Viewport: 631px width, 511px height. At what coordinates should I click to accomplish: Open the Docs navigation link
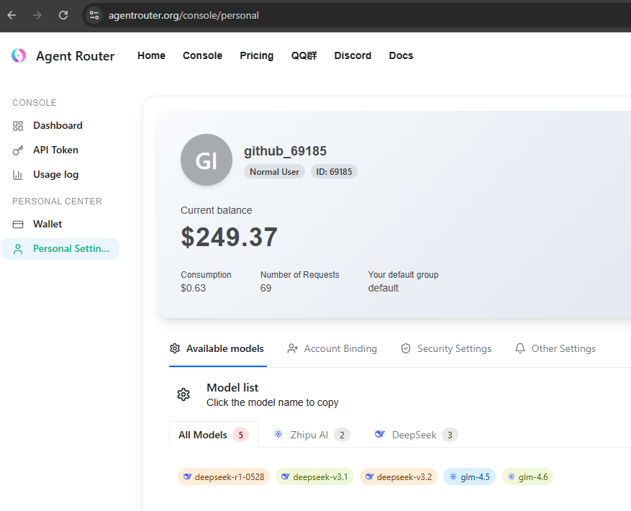[x=401, y=55]
